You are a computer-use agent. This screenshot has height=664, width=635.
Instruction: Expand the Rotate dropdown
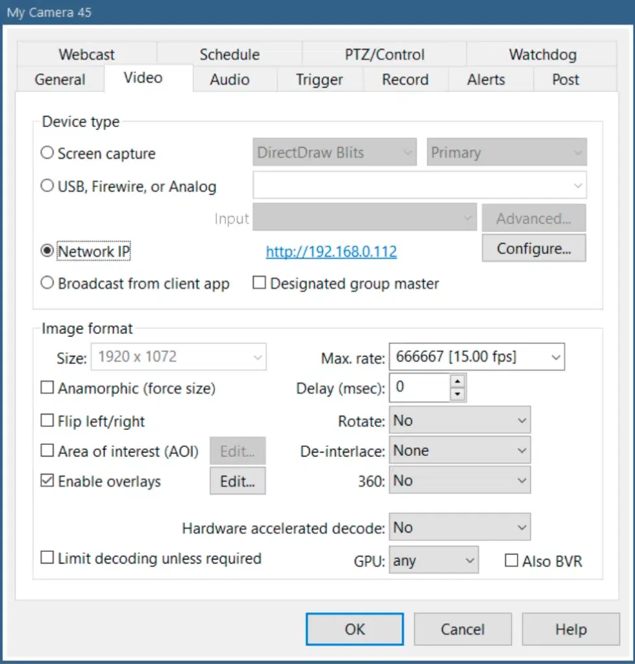coord(460,421)
